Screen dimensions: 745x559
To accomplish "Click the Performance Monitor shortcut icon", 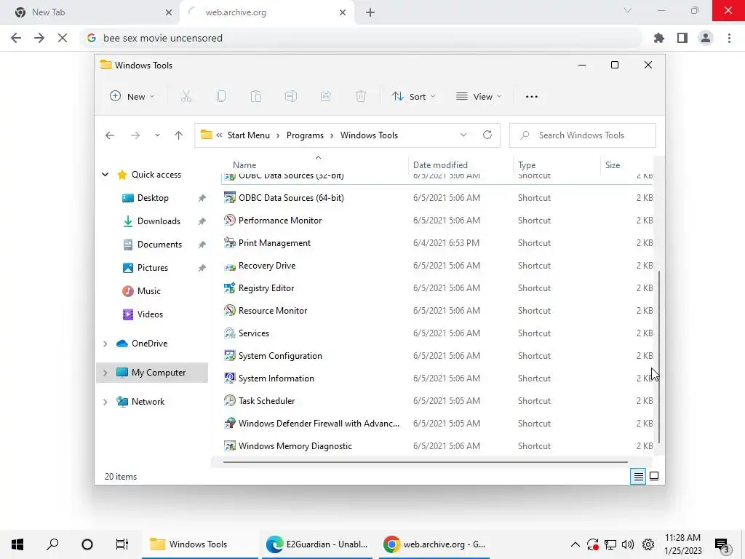I will (229, 220).
